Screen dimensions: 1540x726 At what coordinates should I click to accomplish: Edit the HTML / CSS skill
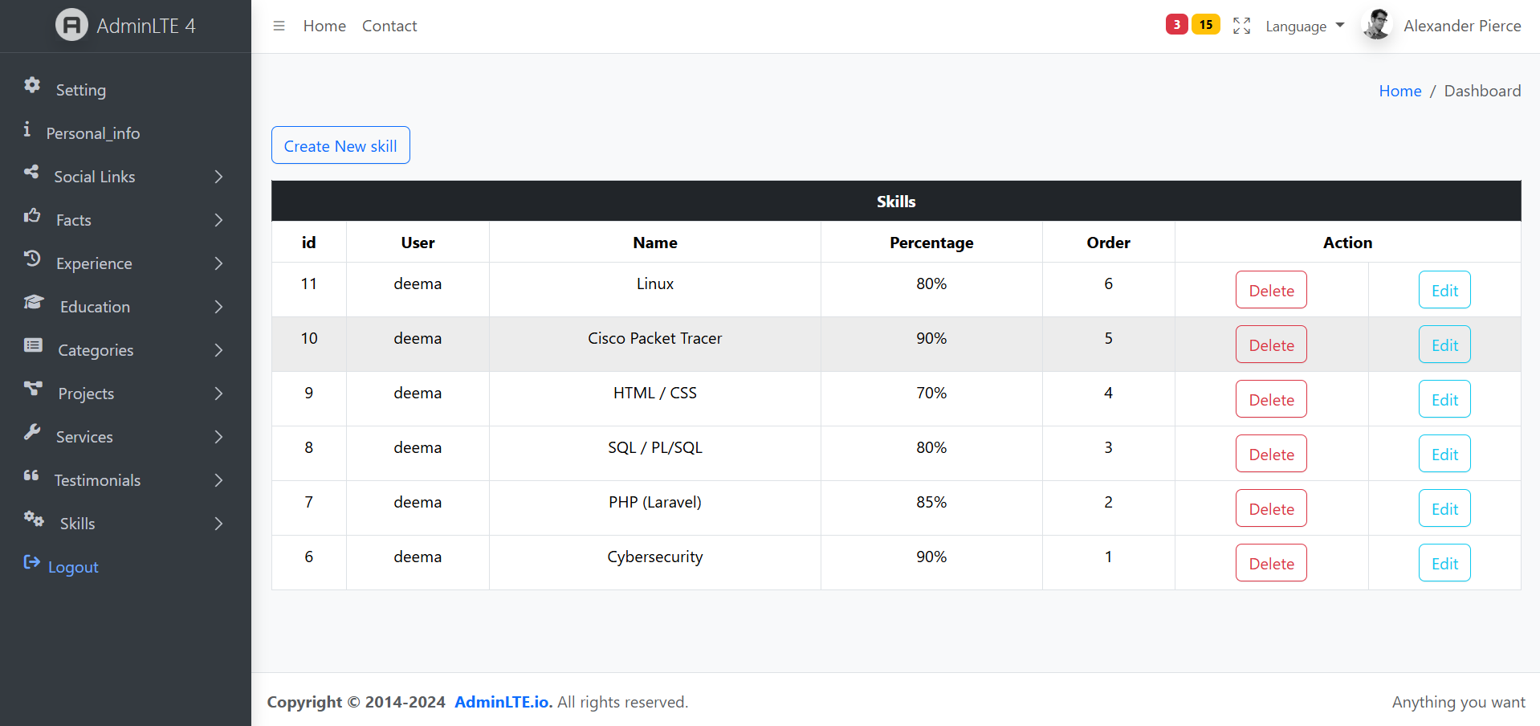point(1444,399)
